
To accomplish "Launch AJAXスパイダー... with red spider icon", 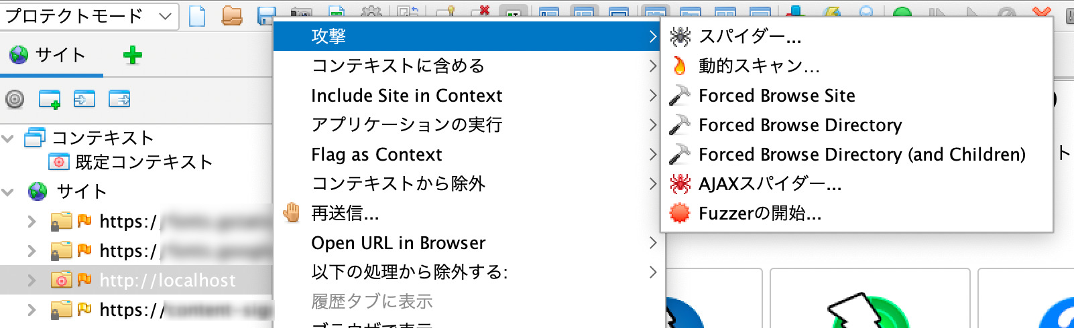I will point(856,183).
